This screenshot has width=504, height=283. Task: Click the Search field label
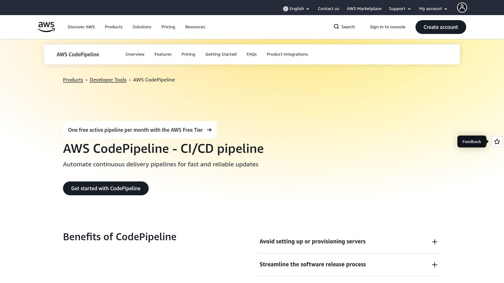348,27
